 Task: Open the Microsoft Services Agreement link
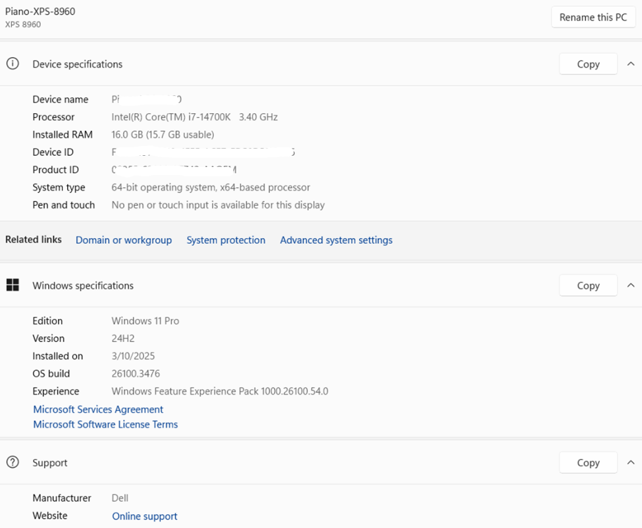(x=98, y=409)
